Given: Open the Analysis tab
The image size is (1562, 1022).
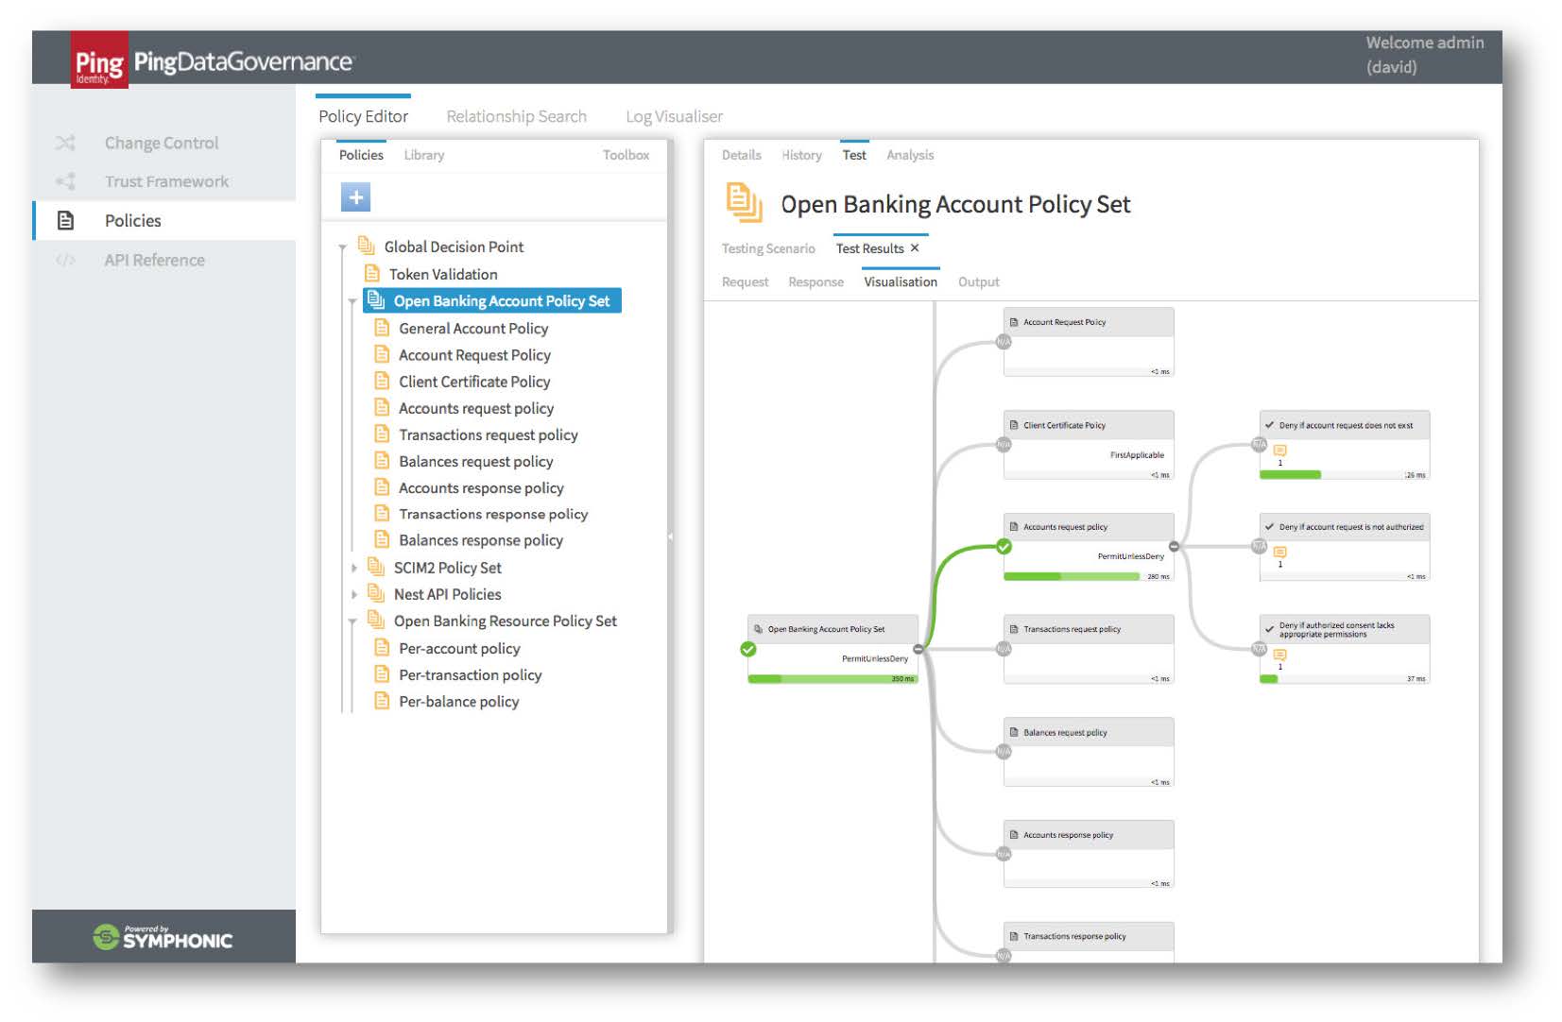Looking at the screenshot, I should point(910,155).
